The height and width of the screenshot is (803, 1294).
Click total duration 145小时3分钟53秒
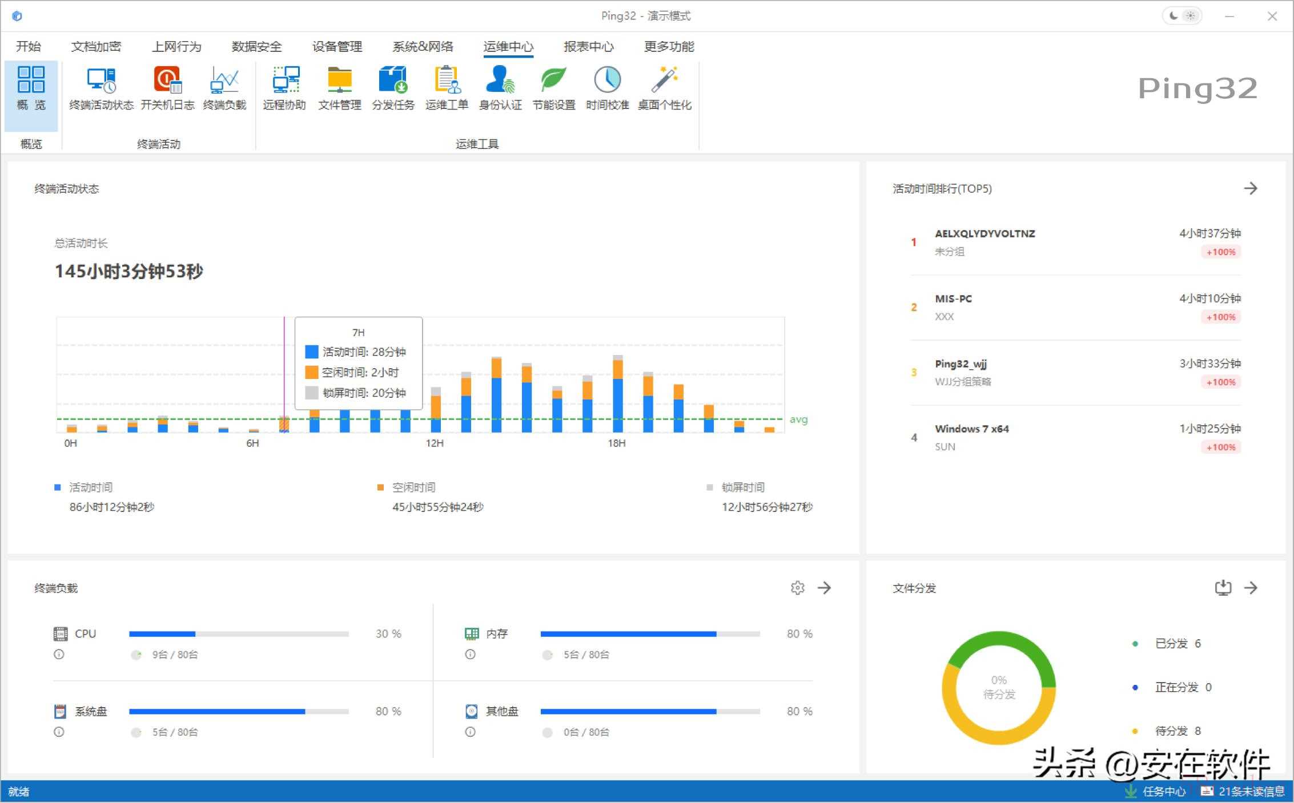point(128,272)
